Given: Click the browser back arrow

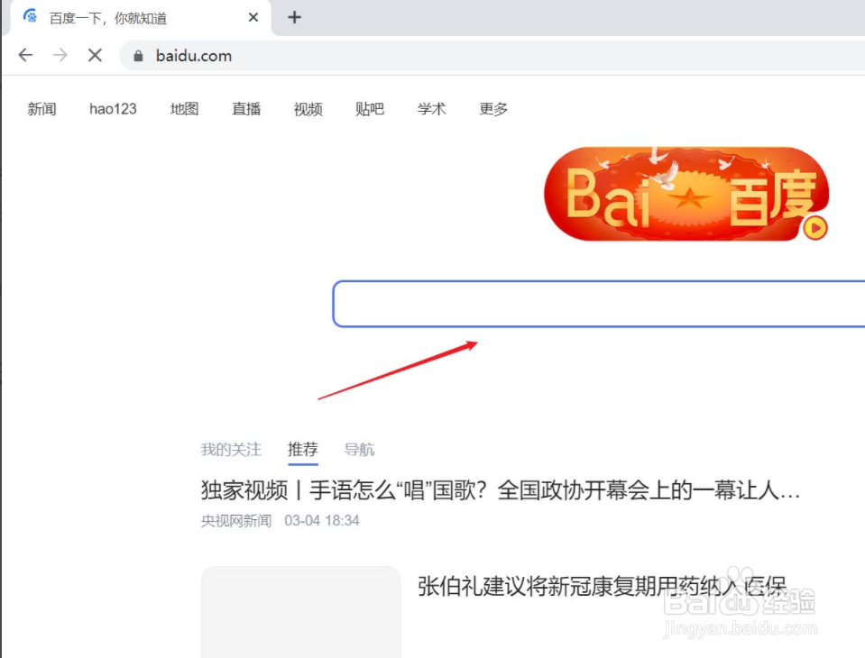Looking at the screenshot, I should click(25, 55).
